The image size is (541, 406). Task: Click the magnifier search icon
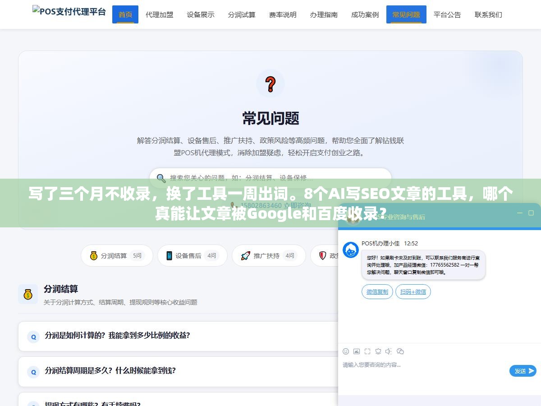point(161,178)
